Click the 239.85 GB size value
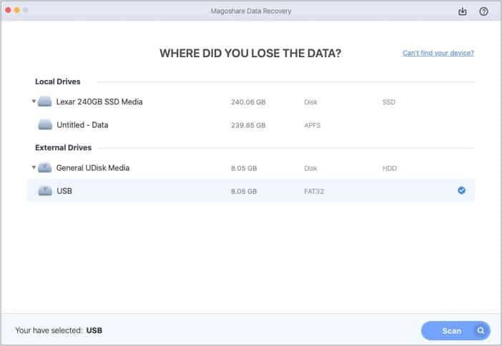Screen dimensions: 502x346 click(248, 125)
